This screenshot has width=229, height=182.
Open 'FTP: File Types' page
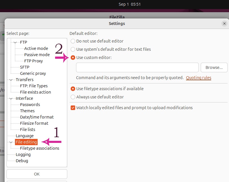[34, 86]
